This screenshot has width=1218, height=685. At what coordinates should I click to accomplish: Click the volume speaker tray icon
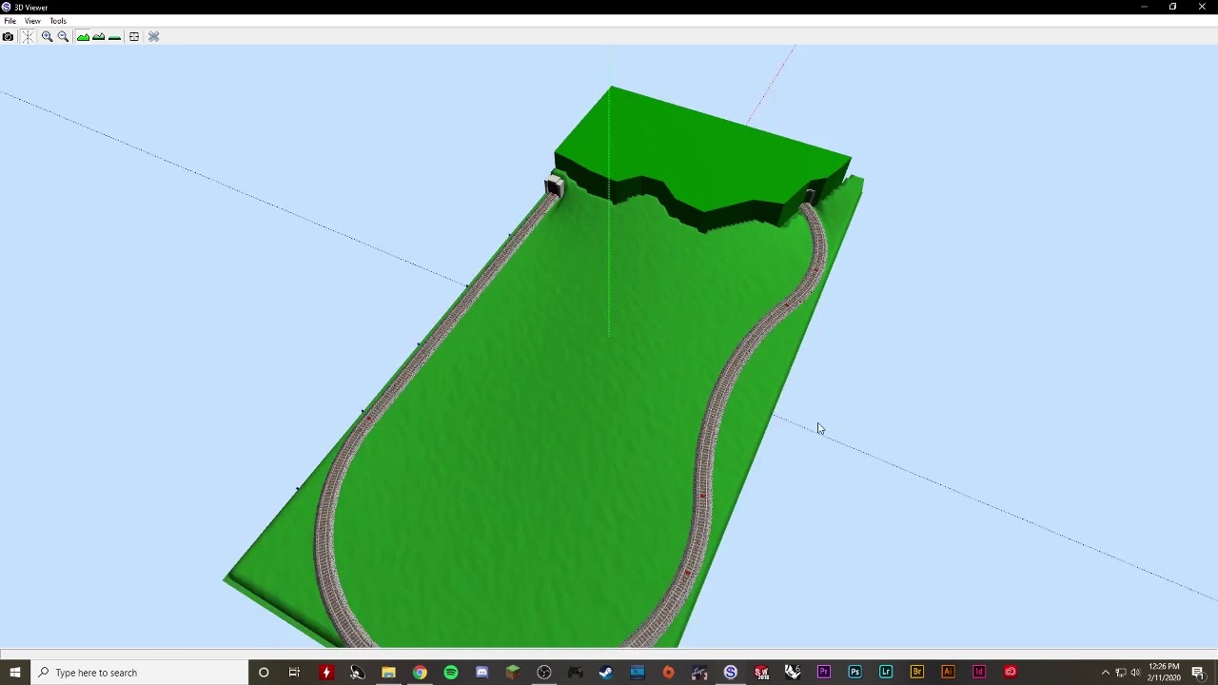point(1135,673)
